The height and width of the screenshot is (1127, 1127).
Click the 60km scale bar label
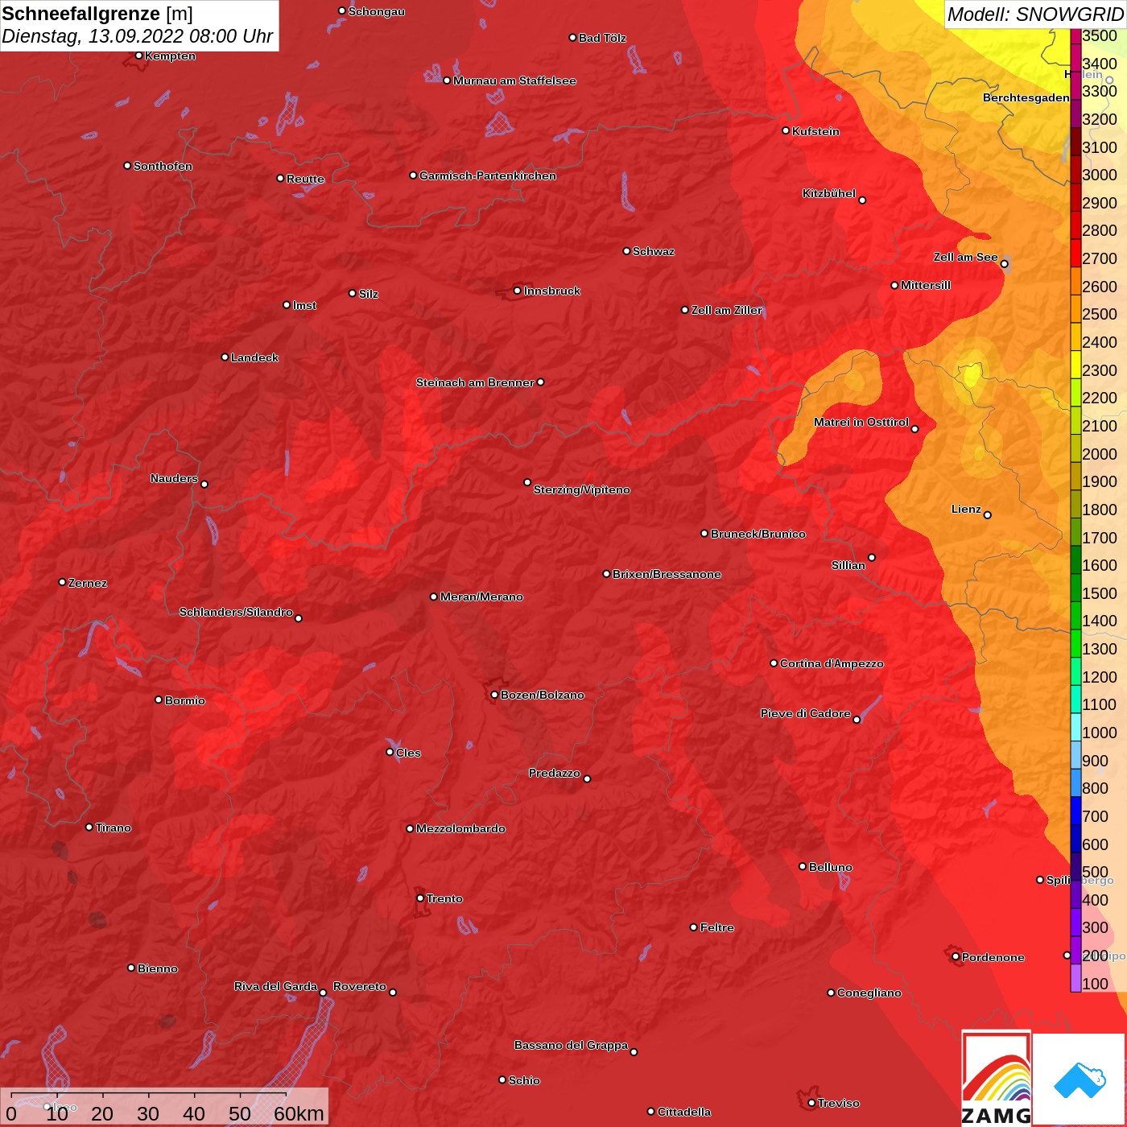[x=299, y=1113]
